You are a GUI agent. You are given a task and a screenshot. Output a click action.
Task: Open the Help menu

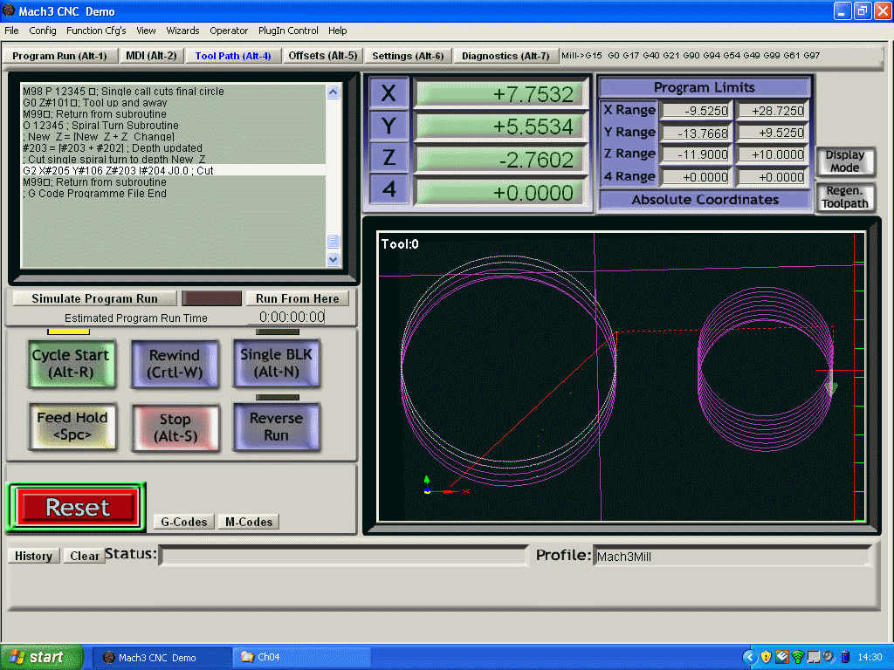click(337, 31)
